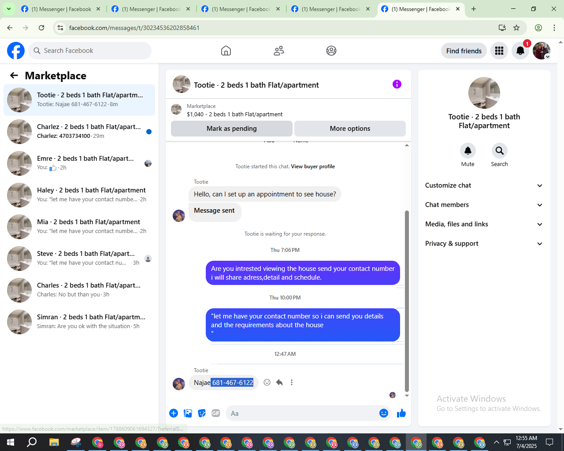This screenshot has width=564, height=451.
Task: Open the Facebook logo home link
Action: [x=16, y=51]
